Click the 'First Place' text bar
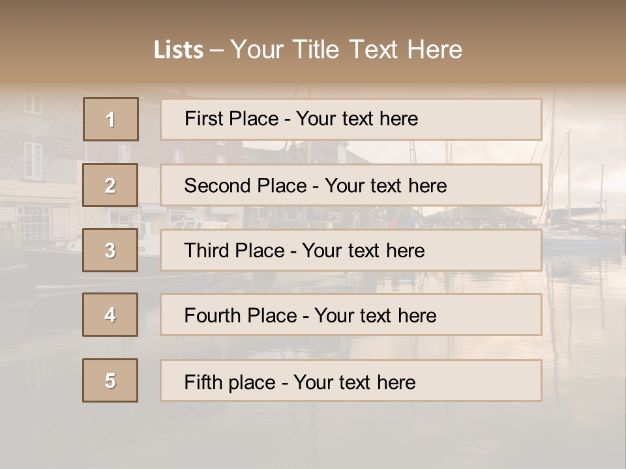Screen dimensions: 626x469 [351, 119]
